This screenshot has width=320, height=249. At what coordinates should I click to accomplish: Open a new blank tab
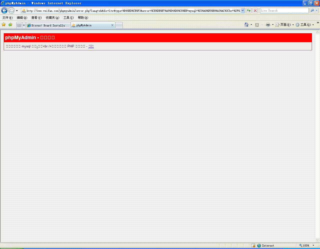coord(119,25)
